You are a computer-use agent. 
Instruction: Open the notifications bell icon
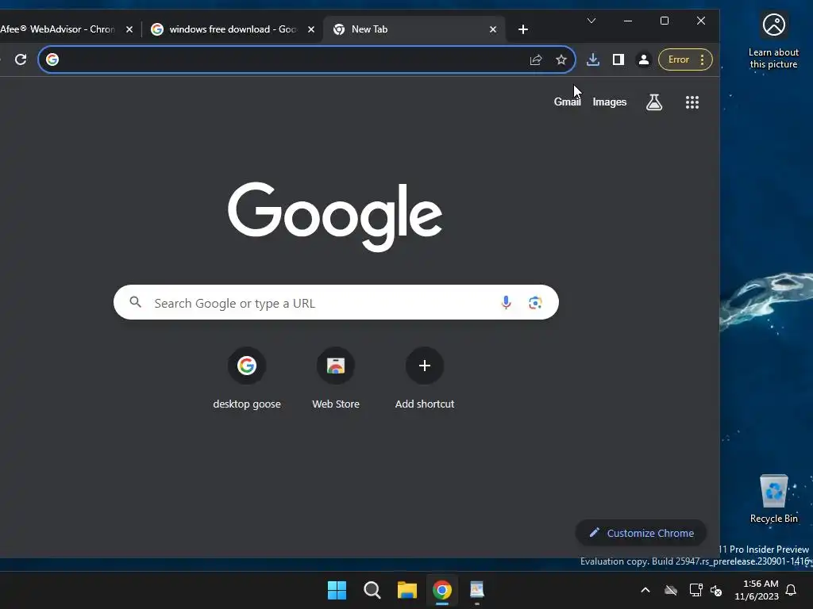pos(791,590)
